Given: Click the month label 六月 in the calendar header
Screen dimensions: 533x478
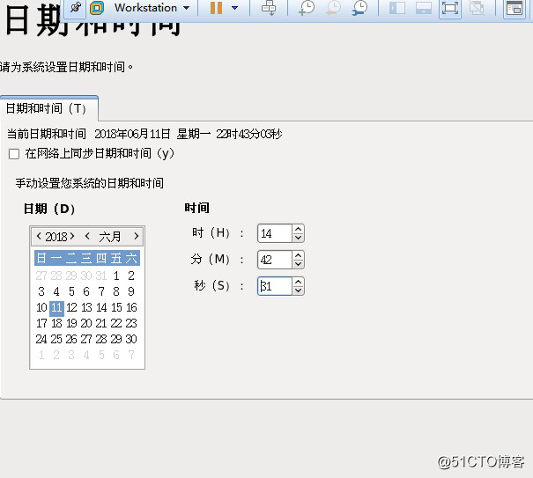Looking at the screenshot, I should [110, 237].
